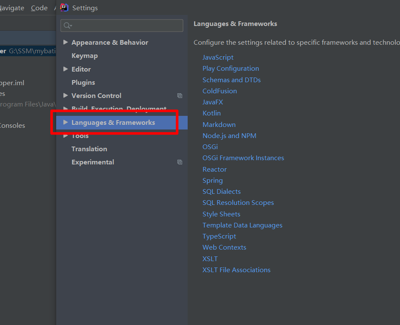Screen dimensions: 400x325
Task: Expand the Appearance & Behavior section arrow
Action: click(x=65, y=42)
